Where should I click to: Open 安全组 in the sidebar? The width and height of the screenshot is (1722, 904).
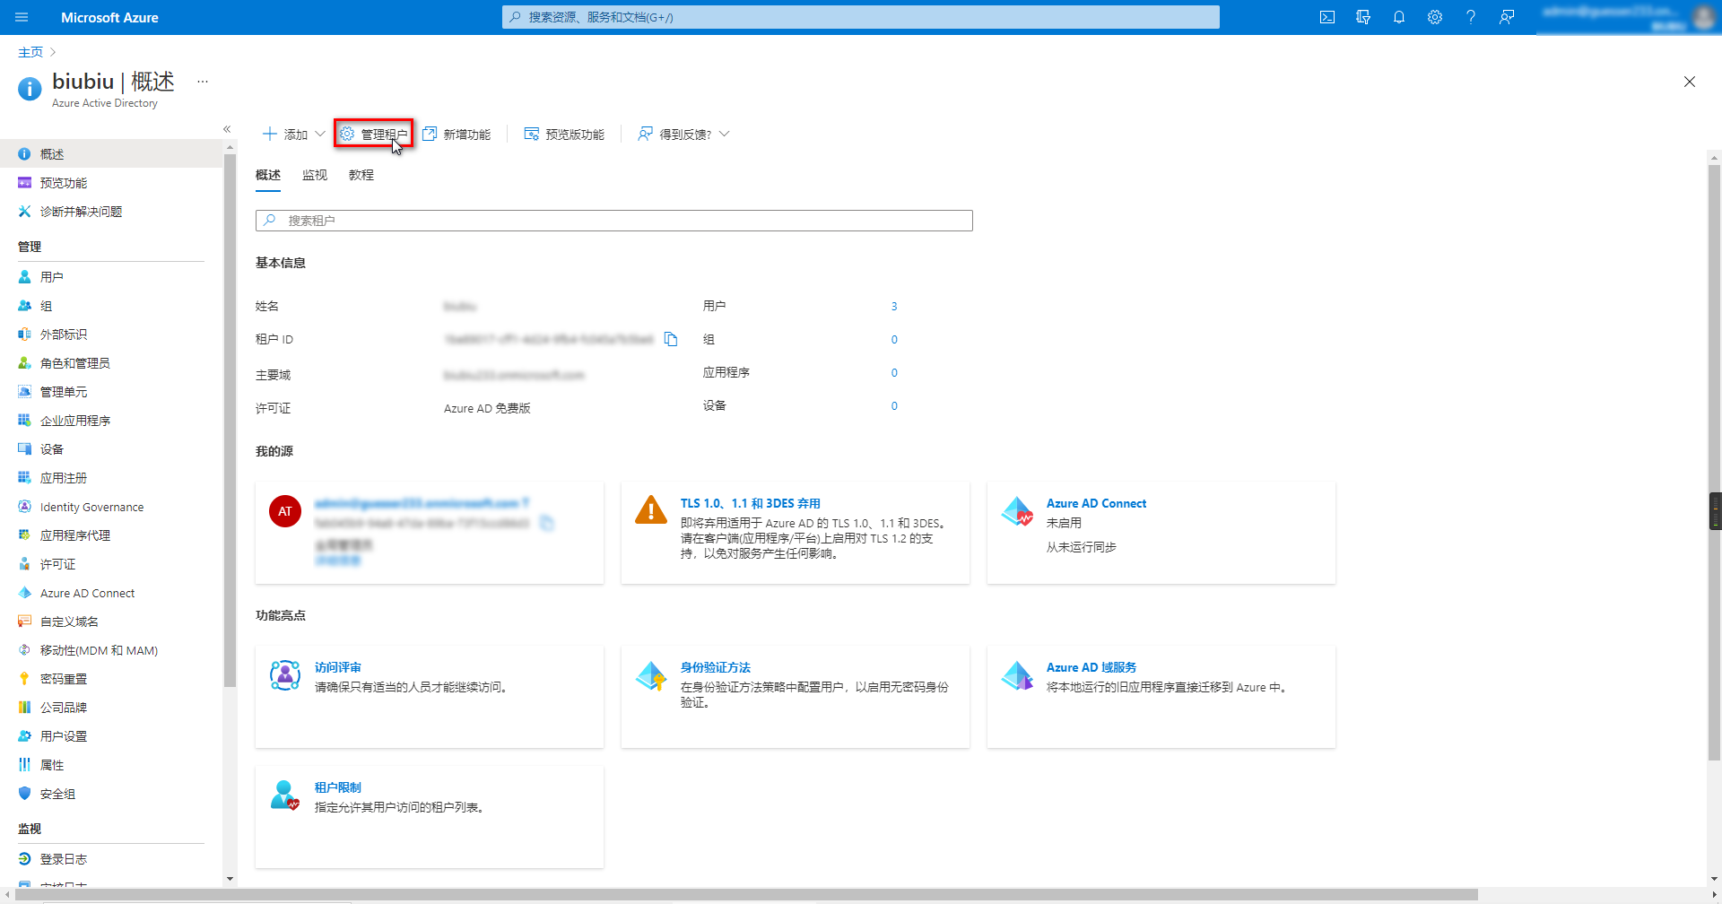tap(111, 794)
